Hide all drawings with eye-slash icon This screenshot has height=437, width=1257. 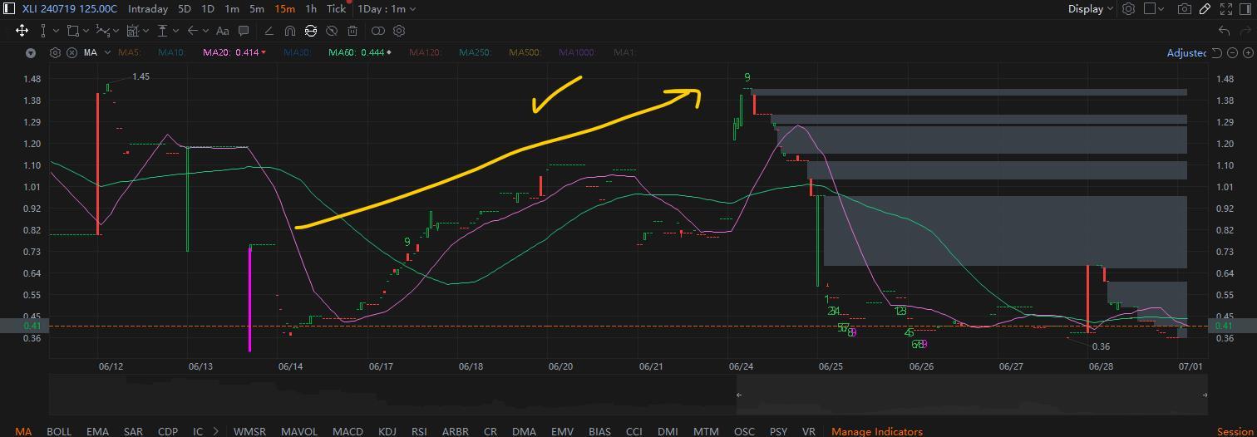332,31
